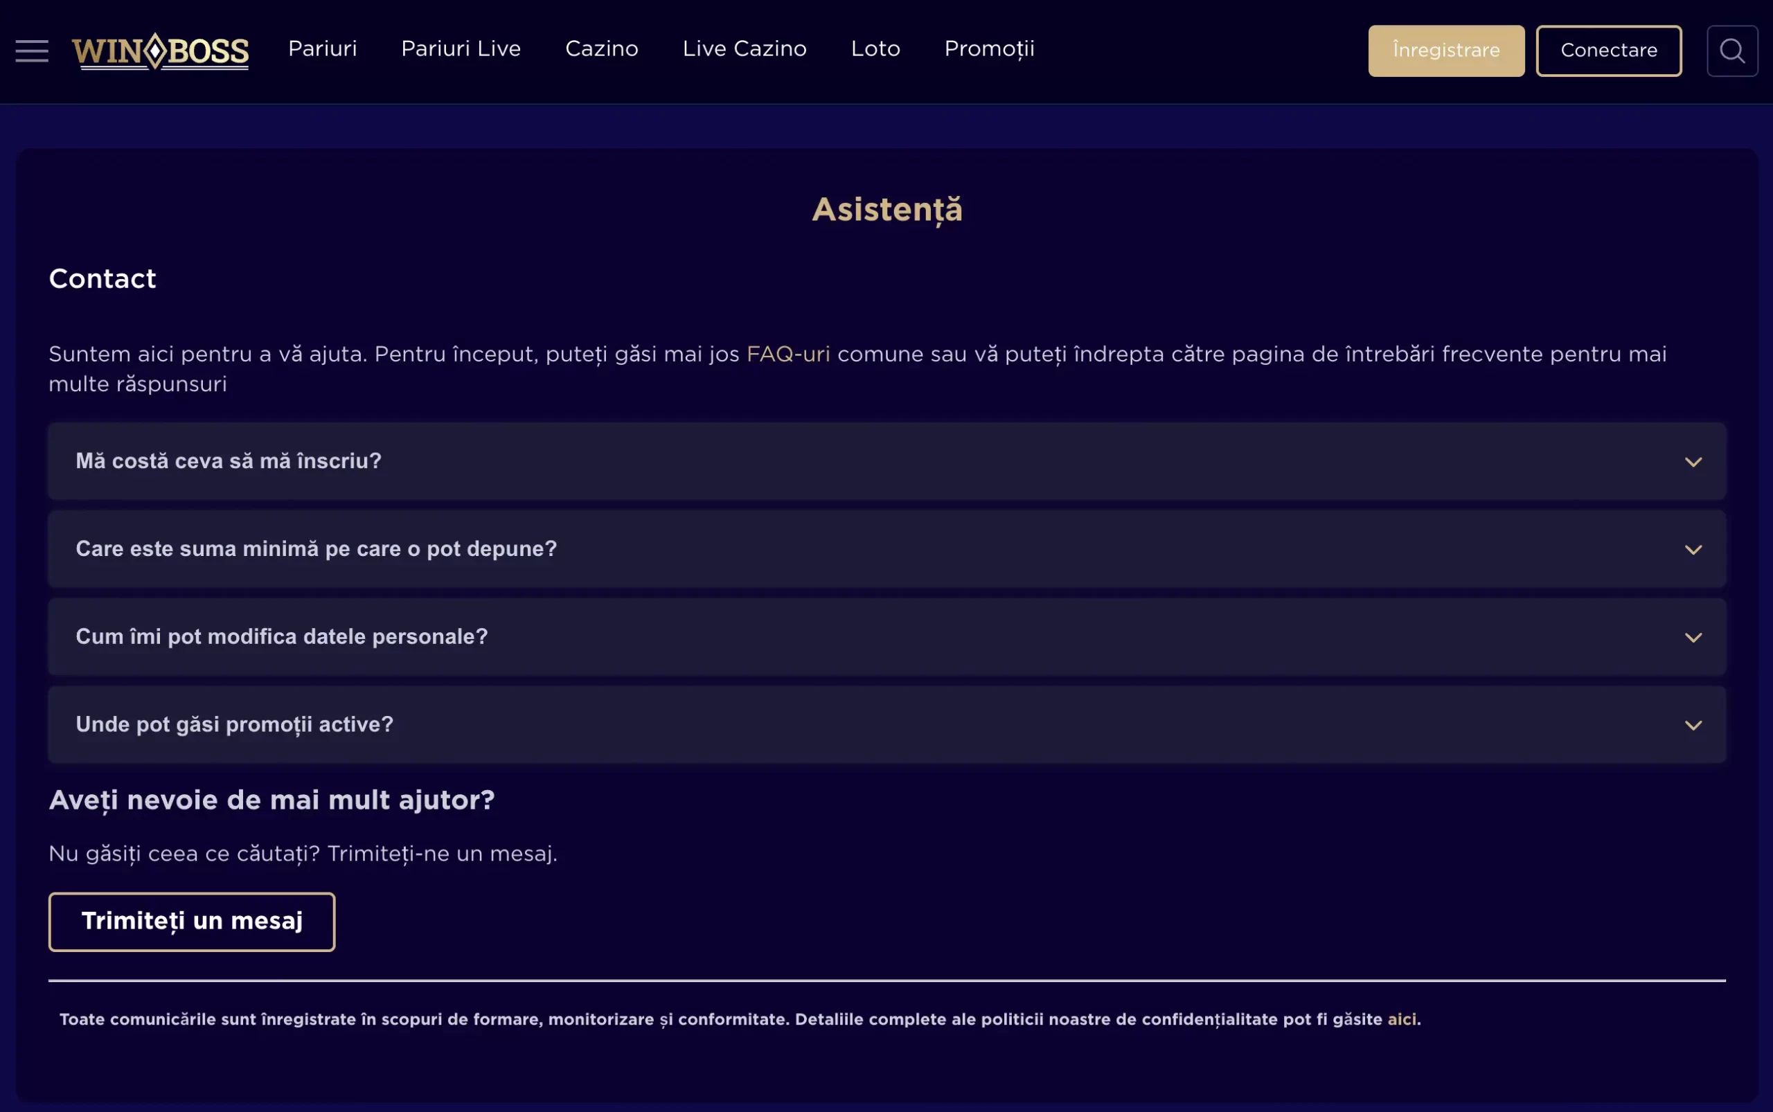
Task: Go to Pariuri Live section
Action: pos(461,48)
